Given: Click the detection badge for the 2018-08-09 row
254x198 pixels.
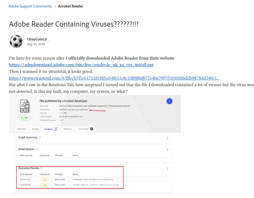Looking at the screenshot, I should point(45,185).
